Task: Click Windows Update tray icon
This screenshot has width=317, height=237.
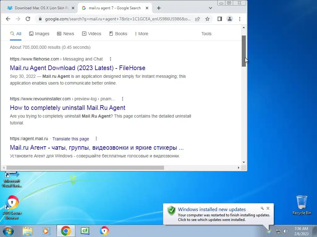Action: pos(269,231)
